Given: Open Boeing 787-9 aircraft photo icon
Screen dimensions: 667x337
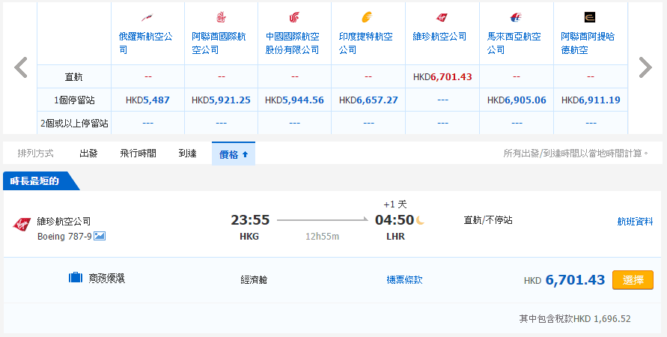Looking at the screenshot, I should [x=100, y=236].
